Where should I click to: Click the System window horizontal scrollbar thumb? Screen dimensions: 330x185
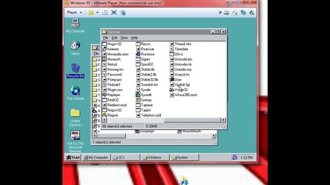[x=192, y=120]
